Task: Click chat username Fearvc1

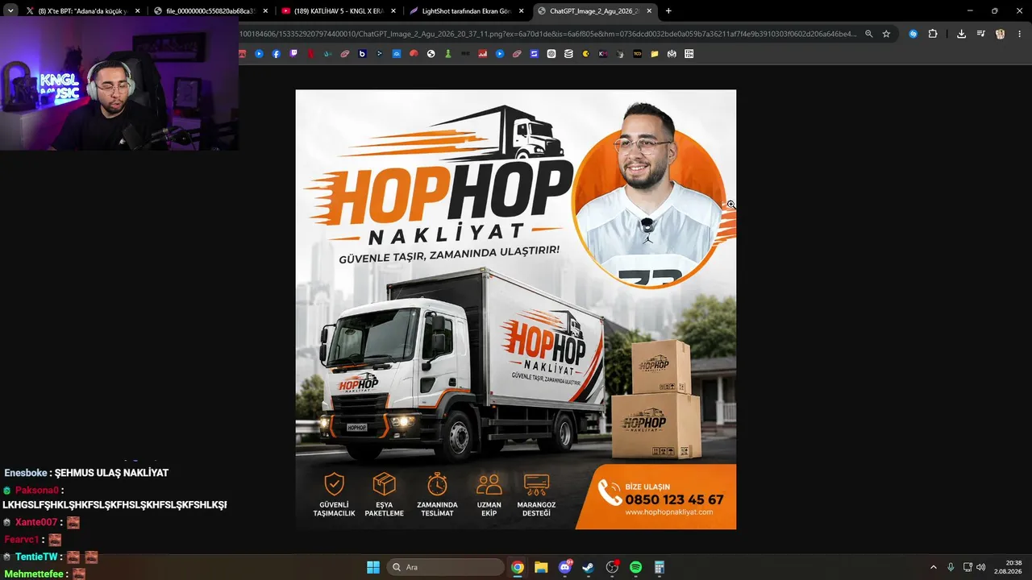Action: pyautogui.click(x=22, y=540)
